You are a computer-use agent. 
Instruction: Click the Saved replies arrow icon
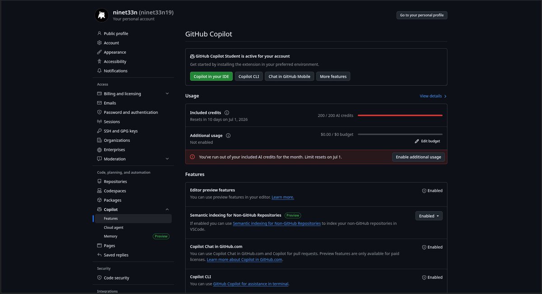[99, 255]
